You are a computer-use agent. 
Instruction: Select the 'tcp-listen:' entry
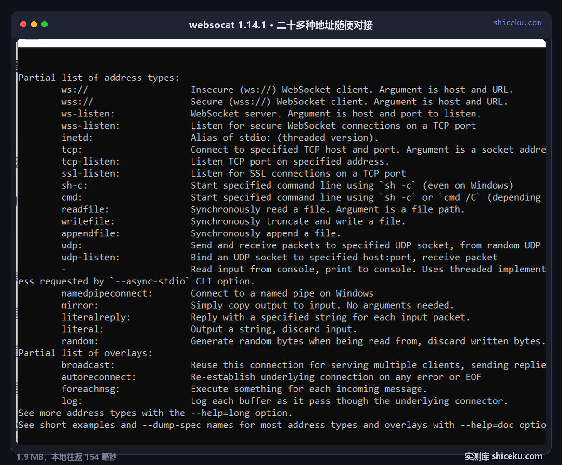pyautogui.click(x=90, y=162)
